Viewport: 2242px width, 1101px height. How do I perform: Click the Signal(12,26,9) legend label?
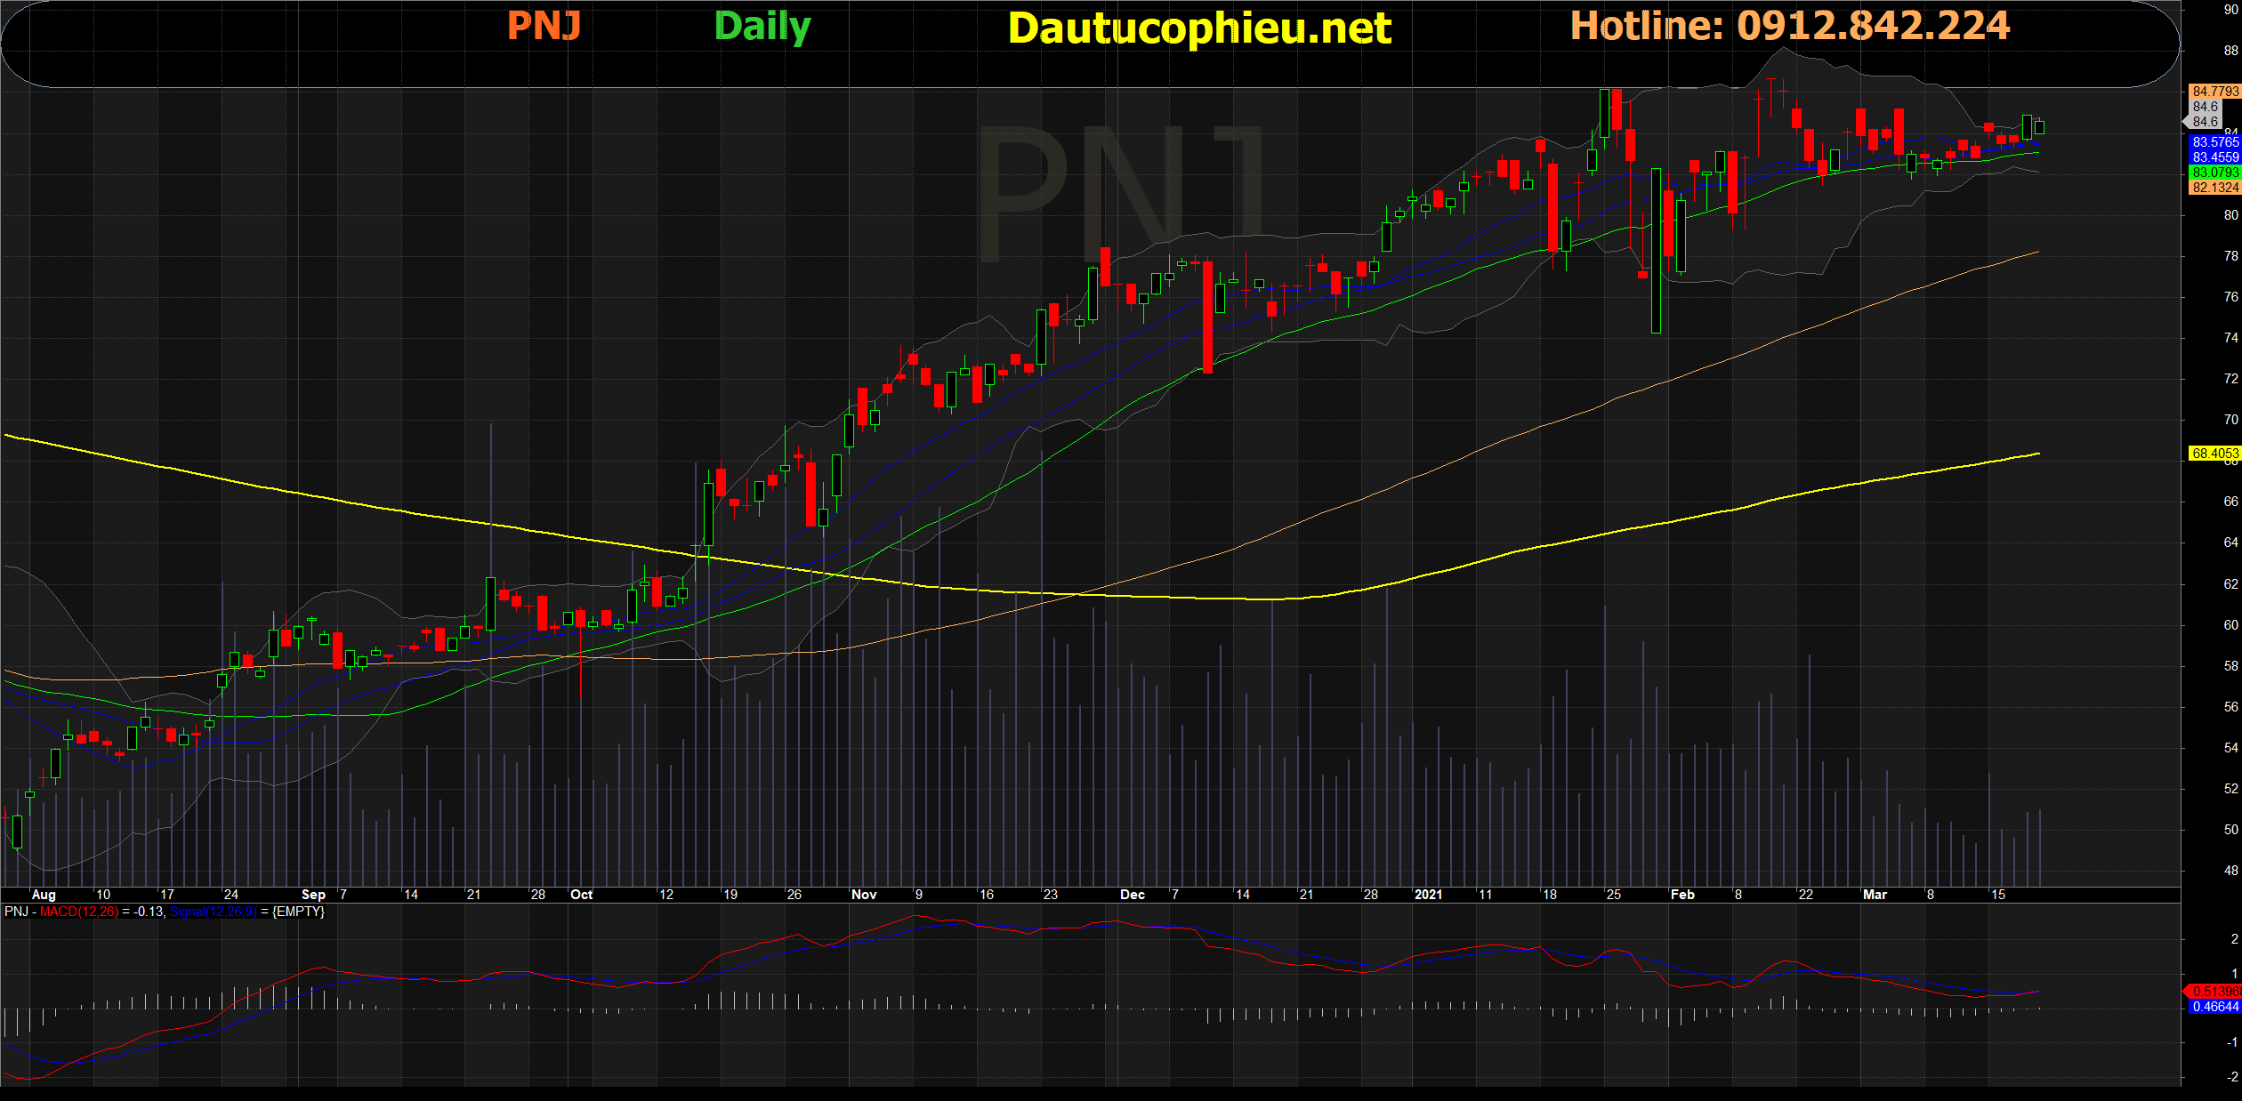(x=213, y=912)
